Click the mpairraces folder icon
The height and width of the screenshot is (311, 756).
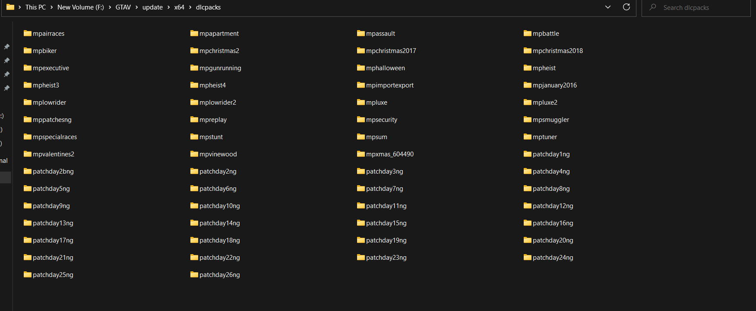[x=28, y=33]
